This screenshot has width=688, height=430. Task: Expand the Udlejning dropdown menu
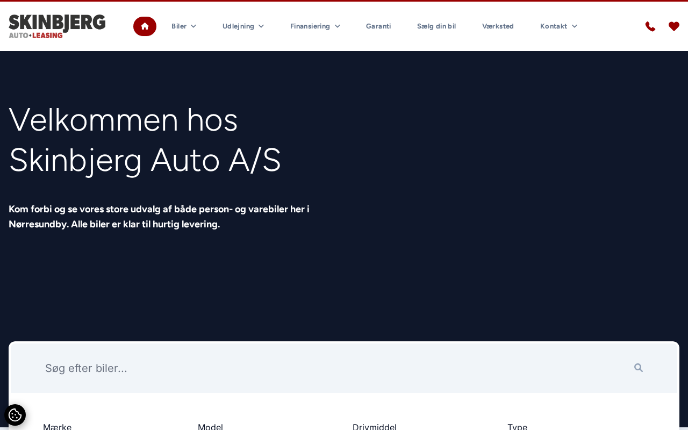click(243, 26)
